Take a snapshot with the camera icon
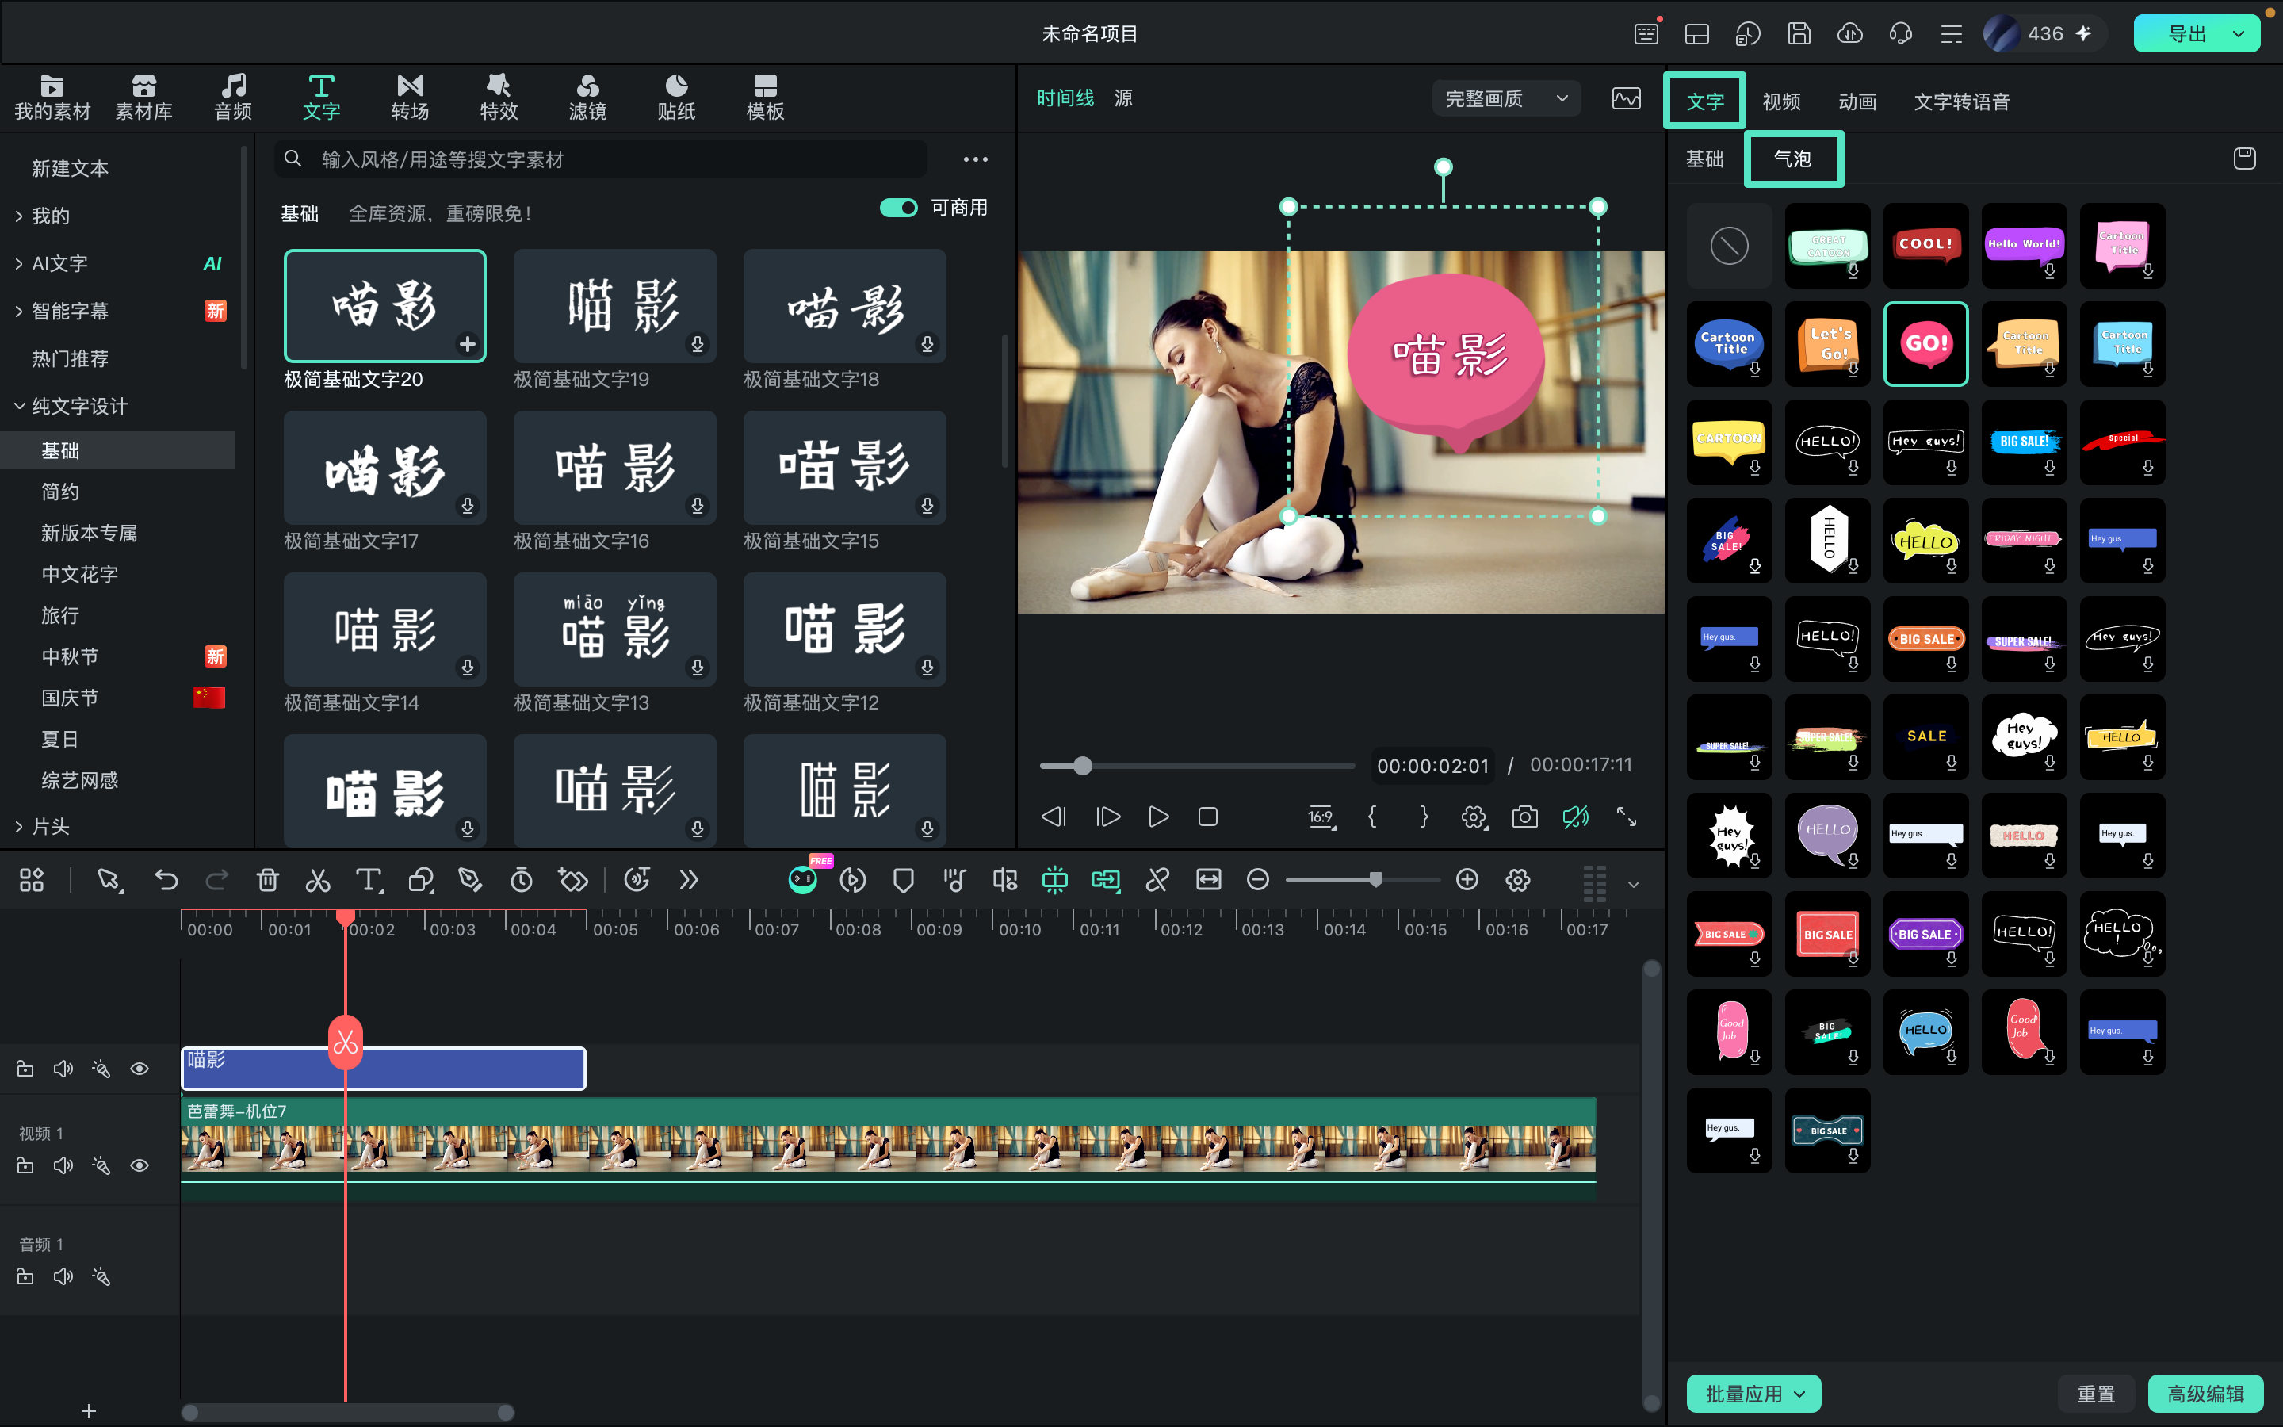 [1524, 817]
